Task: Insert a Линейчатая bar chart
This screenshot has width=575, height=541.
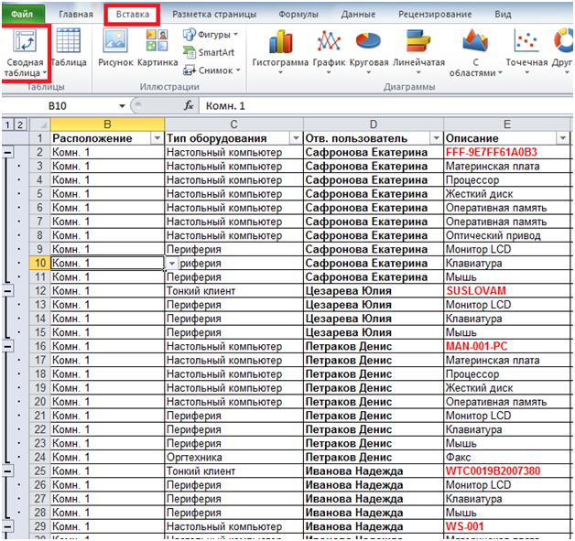Action: tap(418, 41)
